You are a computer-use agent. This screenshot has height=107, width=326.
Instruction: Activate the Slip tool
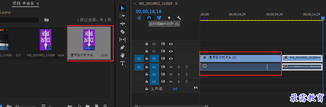[123, 39]
